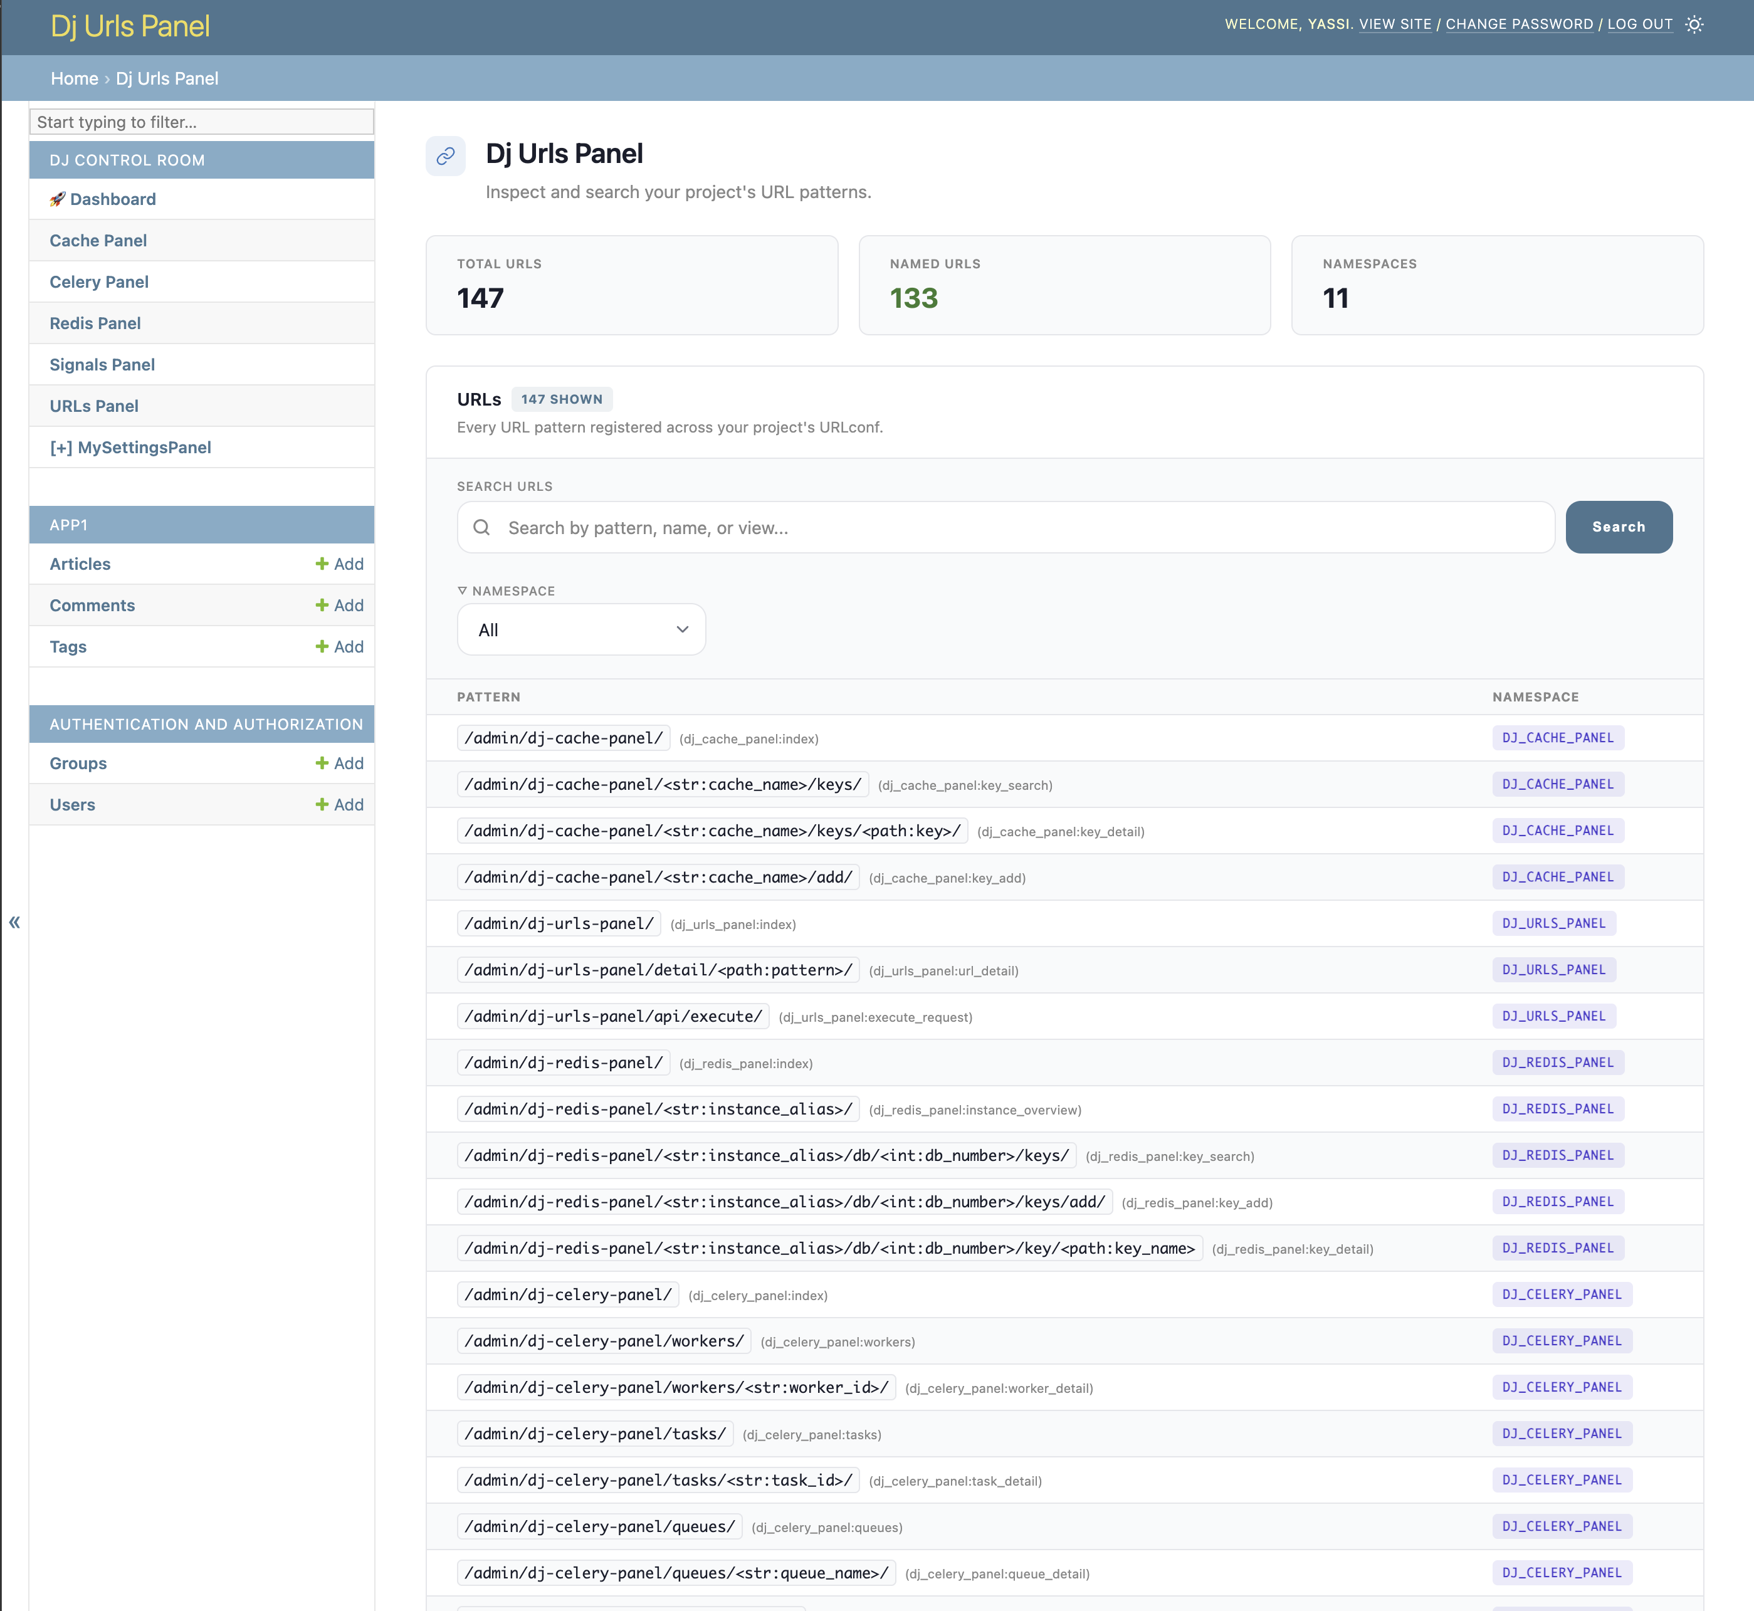Click pattern /admin/dj-cache-panel/
Image resolution: width=1754 pixels, height=1611 pixels.
(564, 738)
